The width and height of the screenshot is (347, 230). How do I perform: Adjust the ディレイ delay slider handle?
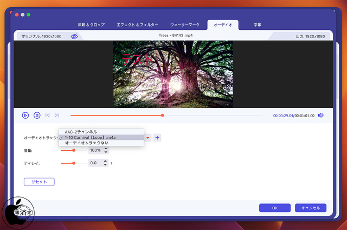(74, 163)
